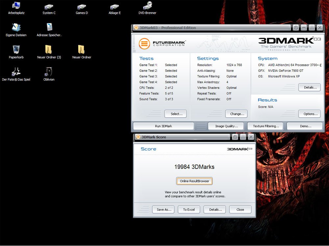The height and width of the screenshot is (246, 329).
Task: Select the Eigene Dateien icon
Action: pos(16,30)
